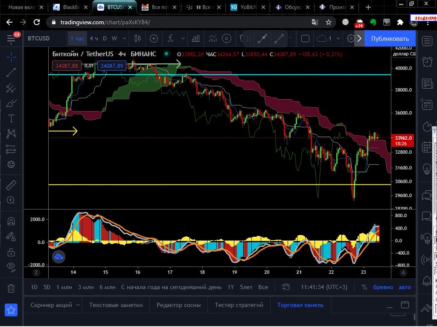Select the brush drawing tool
The height and width of the screenshot is (327, 437).
tap(11, 103)
